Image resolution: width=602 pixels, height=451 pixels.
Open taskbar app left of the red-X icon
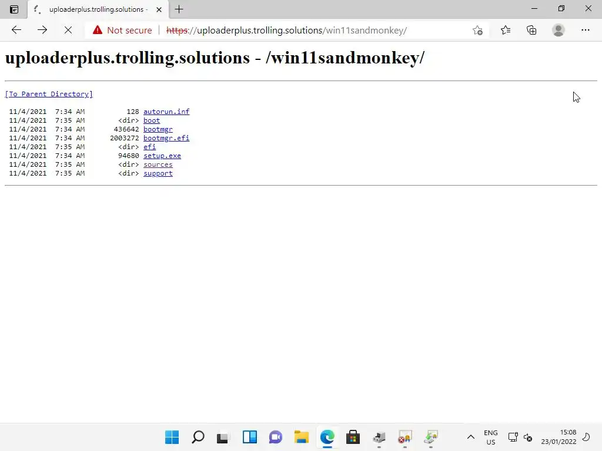coord(379,437)
